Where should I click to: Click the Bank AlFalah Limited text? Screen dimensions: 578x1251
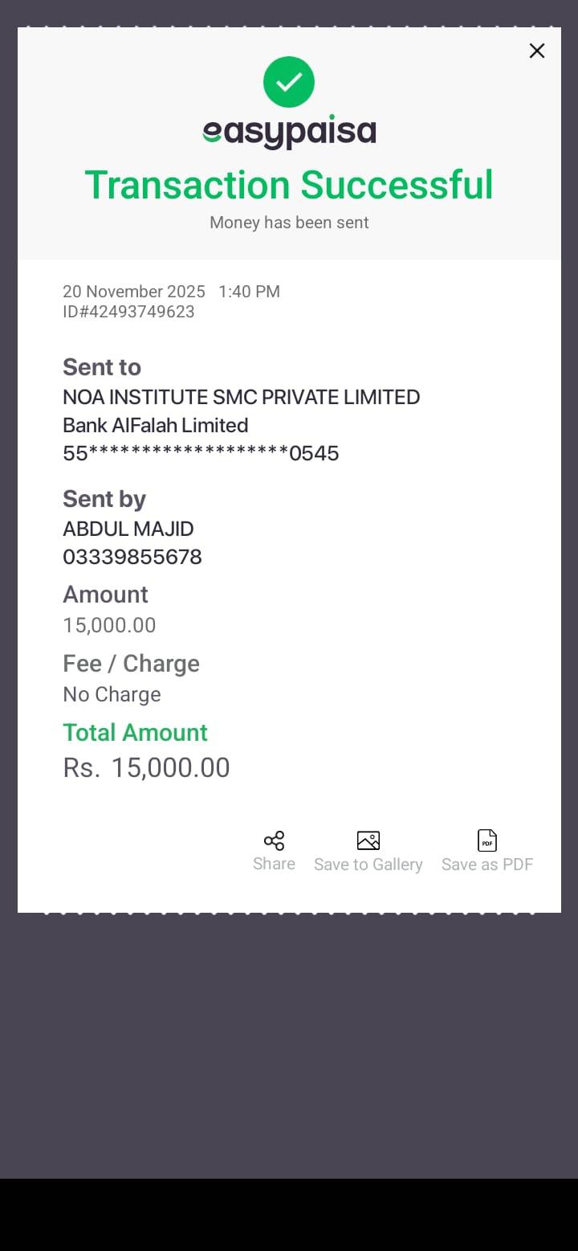click(x=155, y=425)
